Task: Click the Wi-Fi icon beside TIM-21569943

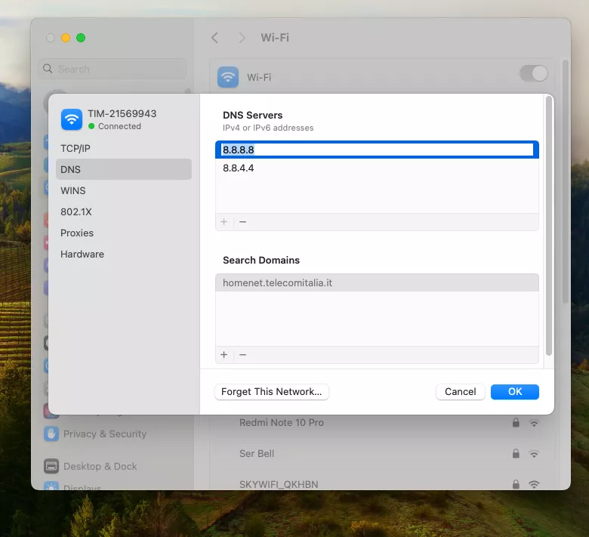Action: click(x=72, y=119)
